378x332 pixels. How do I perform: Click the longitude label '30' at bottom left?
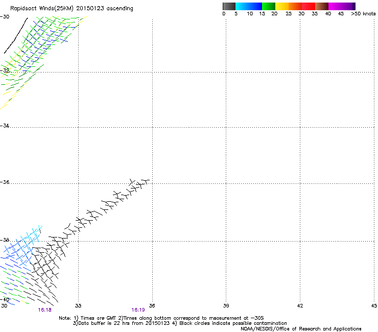pyautogui.click(x=4, y=306)
